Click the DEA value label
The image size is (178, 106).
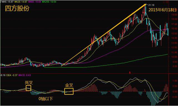click(x=12, y=75)
